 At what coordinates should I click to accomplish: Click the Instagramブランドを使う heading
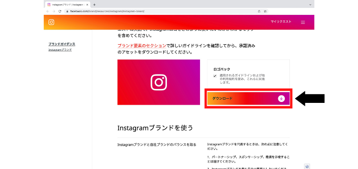(155, 128)
